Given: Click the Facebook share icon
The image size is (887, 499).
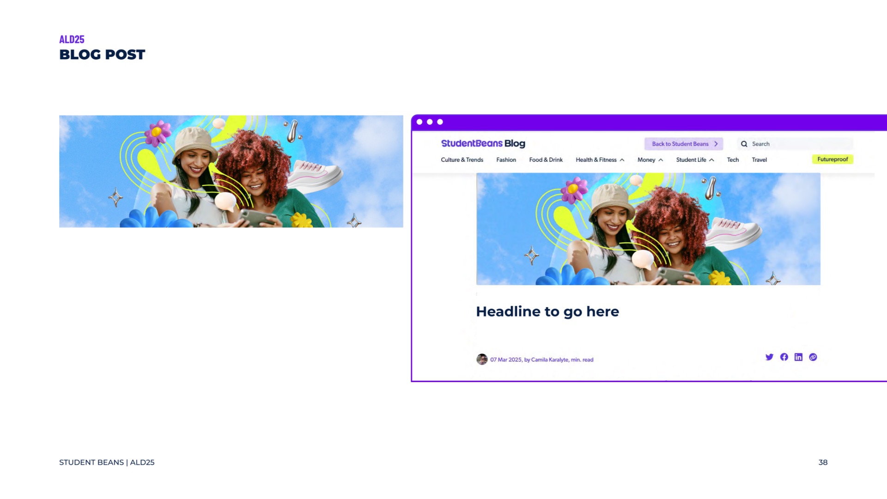Looking at the screenshot, I should pos(784,357).
